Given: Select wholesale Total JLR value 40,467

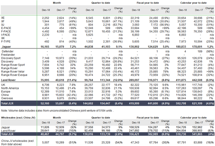Looking at the screenshot, I should [45, 134].
